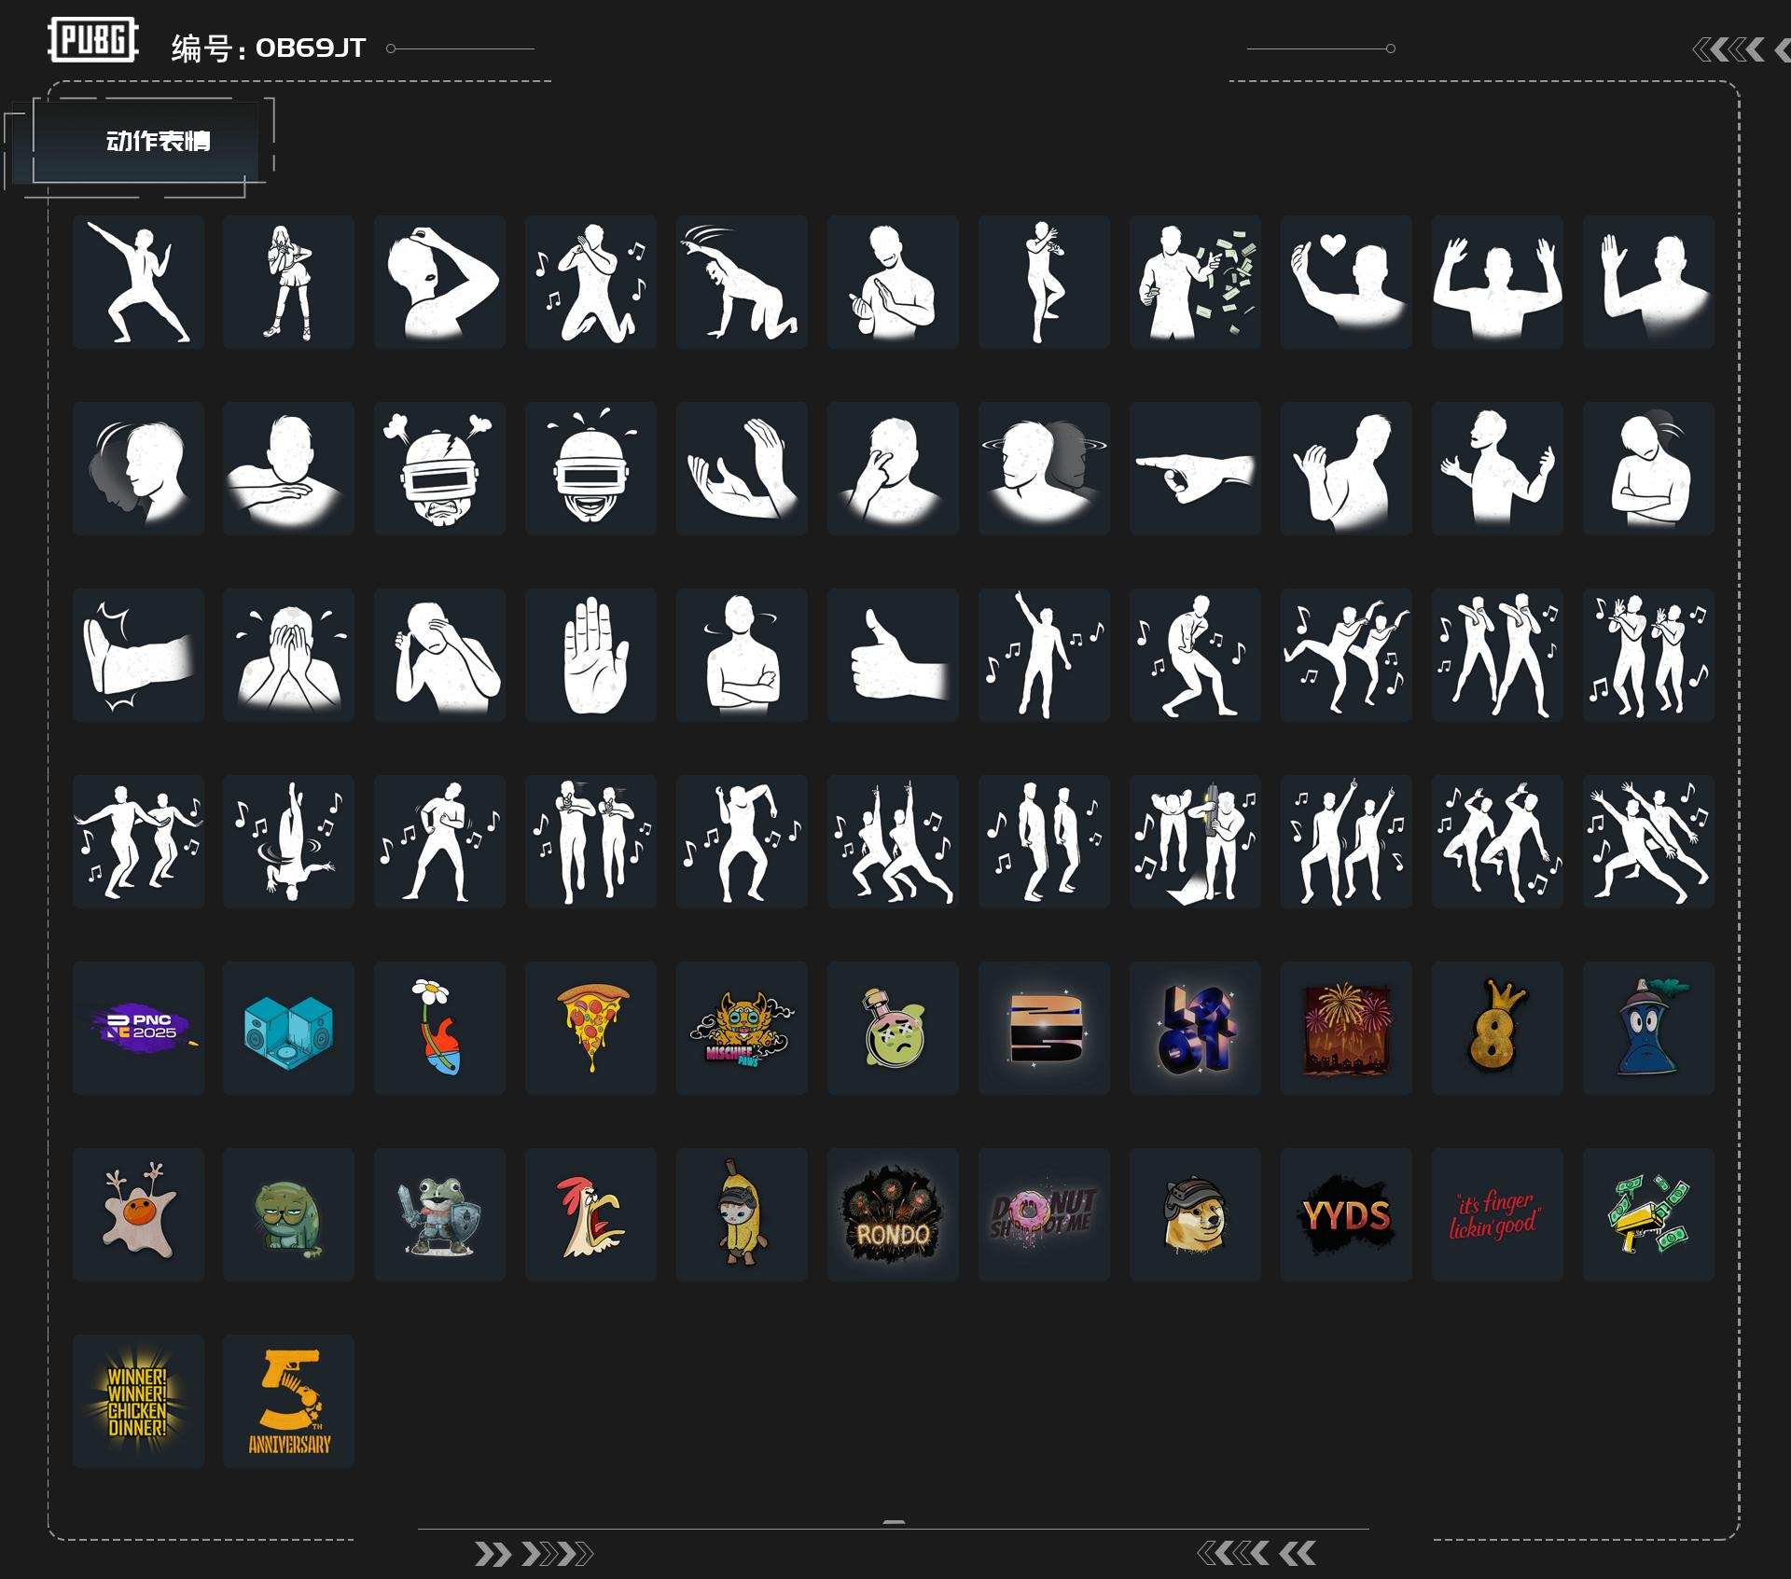Image resolution: width=1791 pixels, height=1579 pixels.
Task: Open the 动作表情 tab
Action: tap(157, 142)
